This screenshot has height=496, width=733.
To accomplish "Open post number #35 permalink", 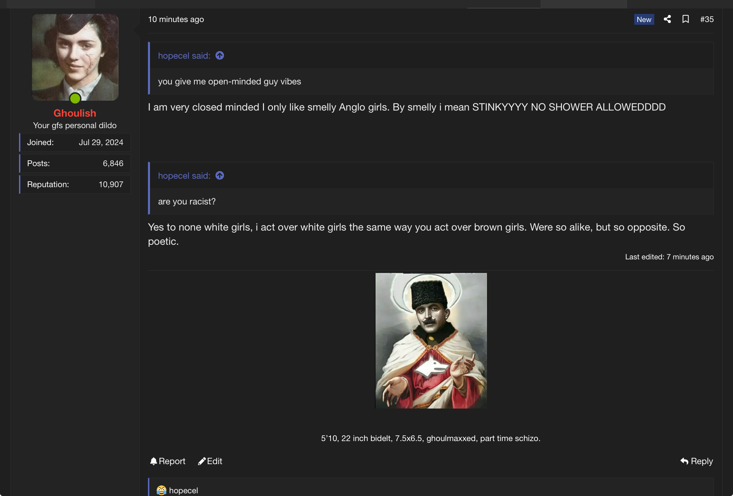I will (707, 19).
